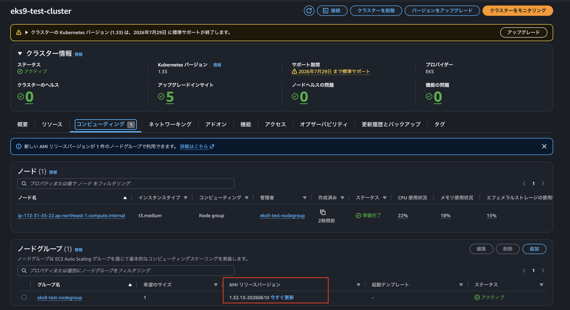
Task: Go to previous page in ノードグループ pagination
Action: tap(524, 271)
